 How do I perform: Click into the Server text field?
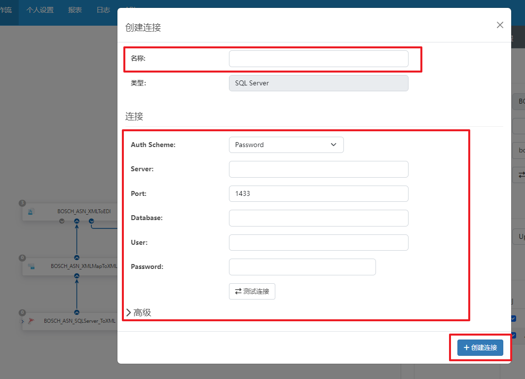[x=318, y=169]
